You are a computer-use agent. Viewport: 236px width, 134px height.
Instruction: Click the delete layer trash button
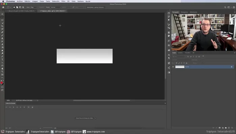[x=232, y=128]
